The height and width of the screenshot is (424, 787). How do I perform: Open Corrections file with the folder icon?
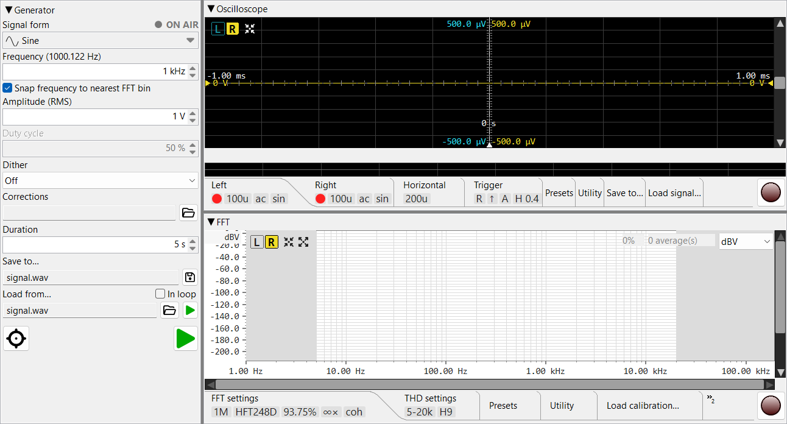189,213
